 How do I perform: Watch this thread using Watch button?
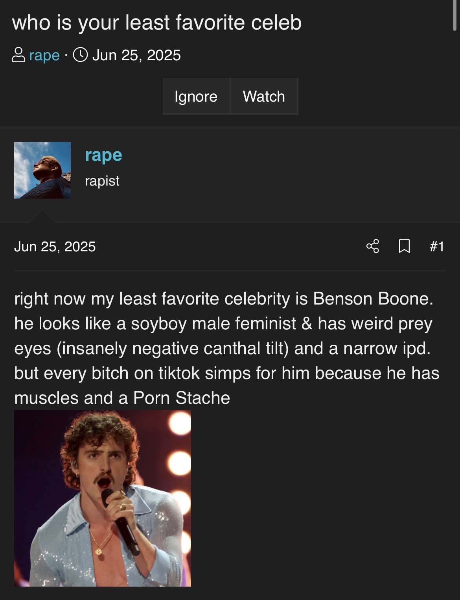pyautogui.click(x=264, y=97)
